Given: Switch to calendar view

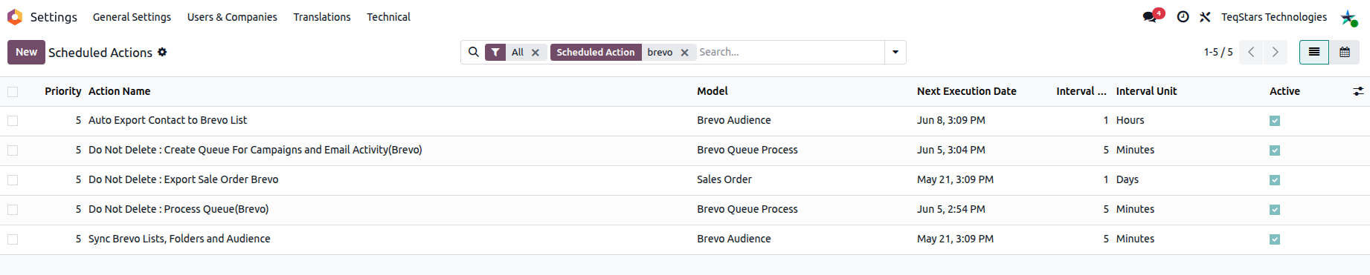Looking at the screenshot, I should 1345,52.
